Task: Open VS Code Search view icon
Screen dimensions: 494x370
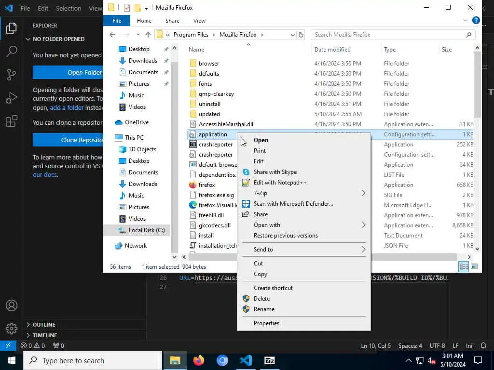Action: (12, 51)
